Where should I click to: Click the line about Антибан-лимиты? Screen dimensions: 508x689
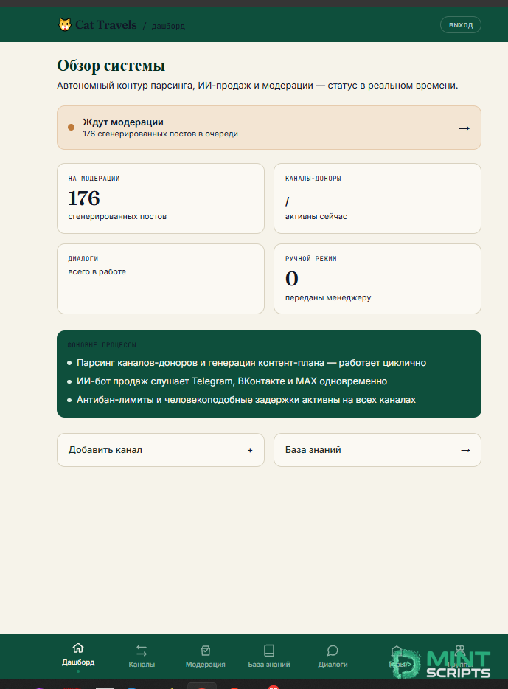[246, 400]
